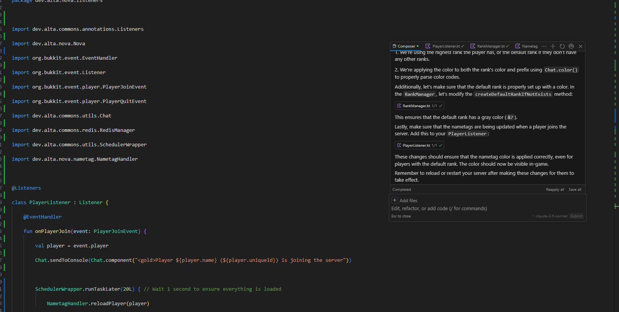Click the NametagHandler.reloadPlayer(player) call
619x312 pixels.
pos(98,304)
